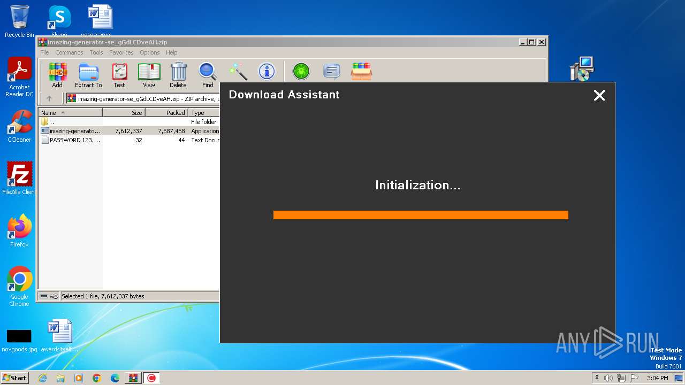Switch to WinRAR taskbar button
The width and height of the screenshot is (685, 385).
coord(133,378)
